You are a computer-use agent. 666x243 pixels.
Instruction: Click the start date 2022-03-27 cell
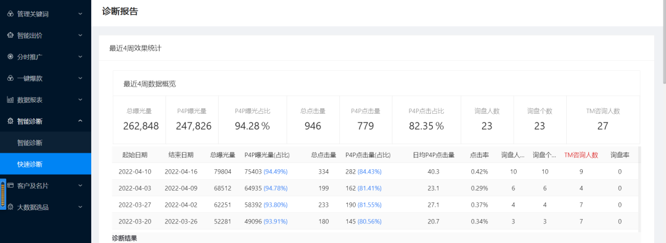click(135, 205)
